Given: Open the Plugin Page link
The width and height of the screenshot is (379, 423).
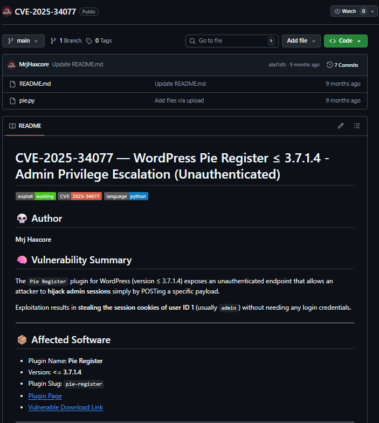Looking at the screenshot, I should (45, 396).
